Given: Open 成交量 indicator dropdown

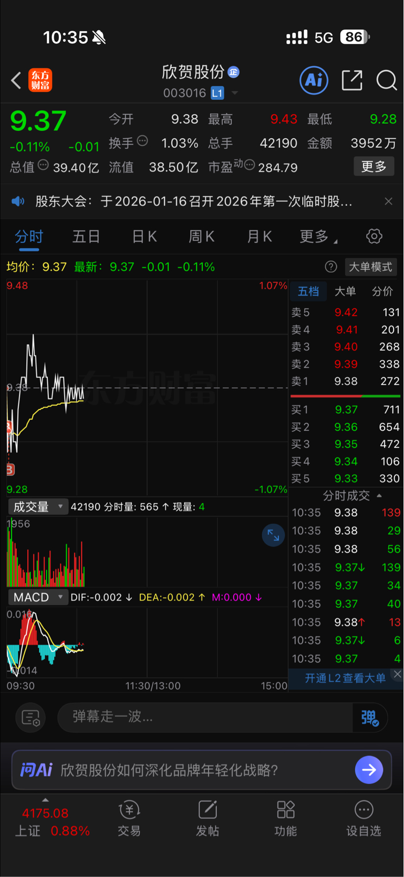Looking at the screenshot, I should (x=38, y=507).
